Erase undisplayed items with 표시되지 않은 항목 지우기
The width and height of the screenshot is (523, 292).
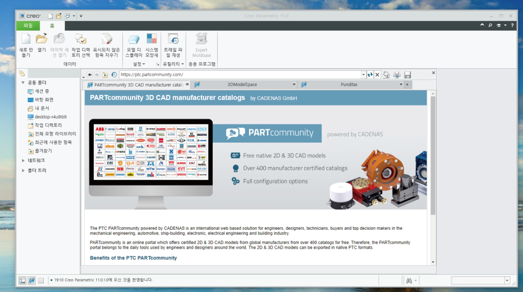click(107, 45)
